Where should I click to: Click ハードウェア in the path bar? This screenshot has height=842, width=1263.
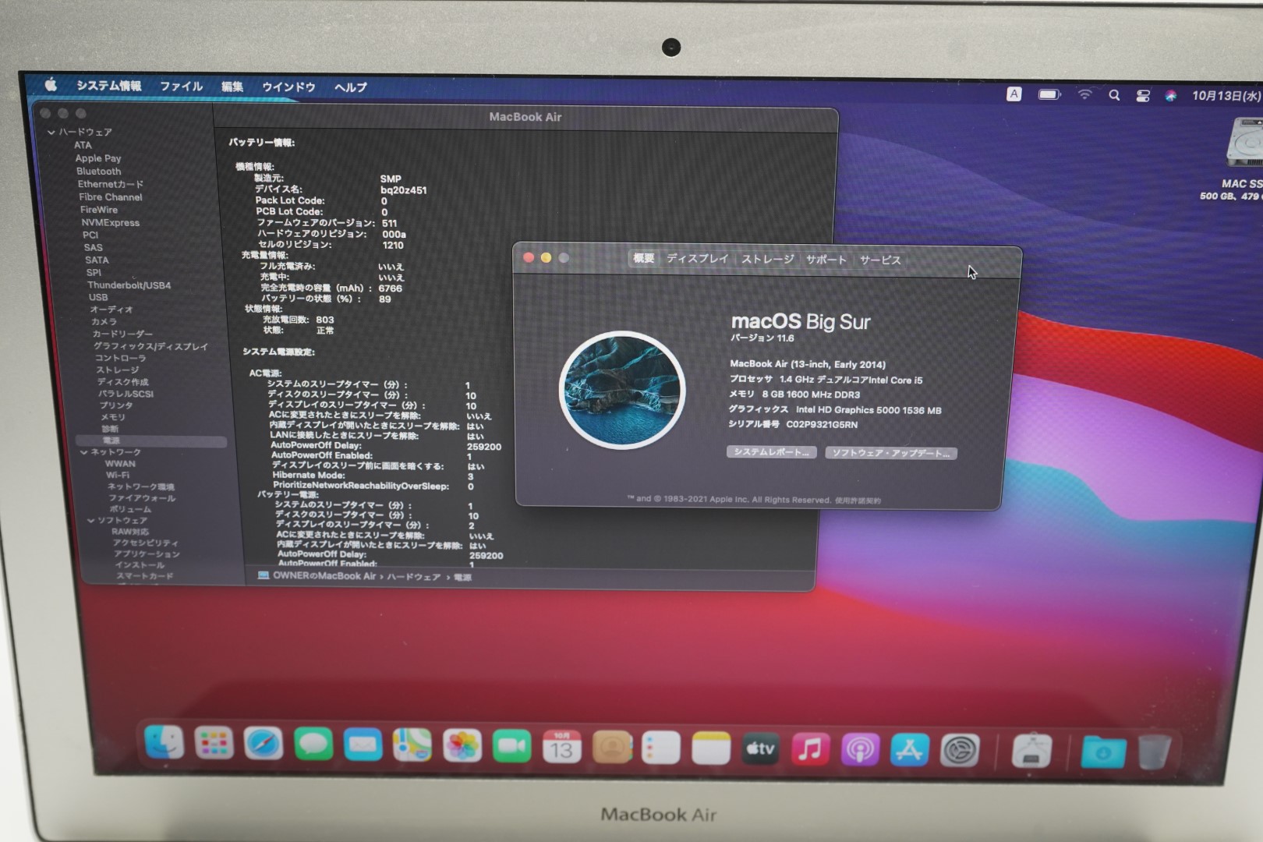(413, 577)
